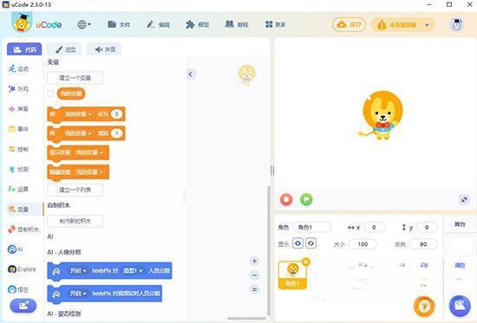Reset workspace zoom with equals button
The image size is (477, 323).
click(x=255, y=289)
